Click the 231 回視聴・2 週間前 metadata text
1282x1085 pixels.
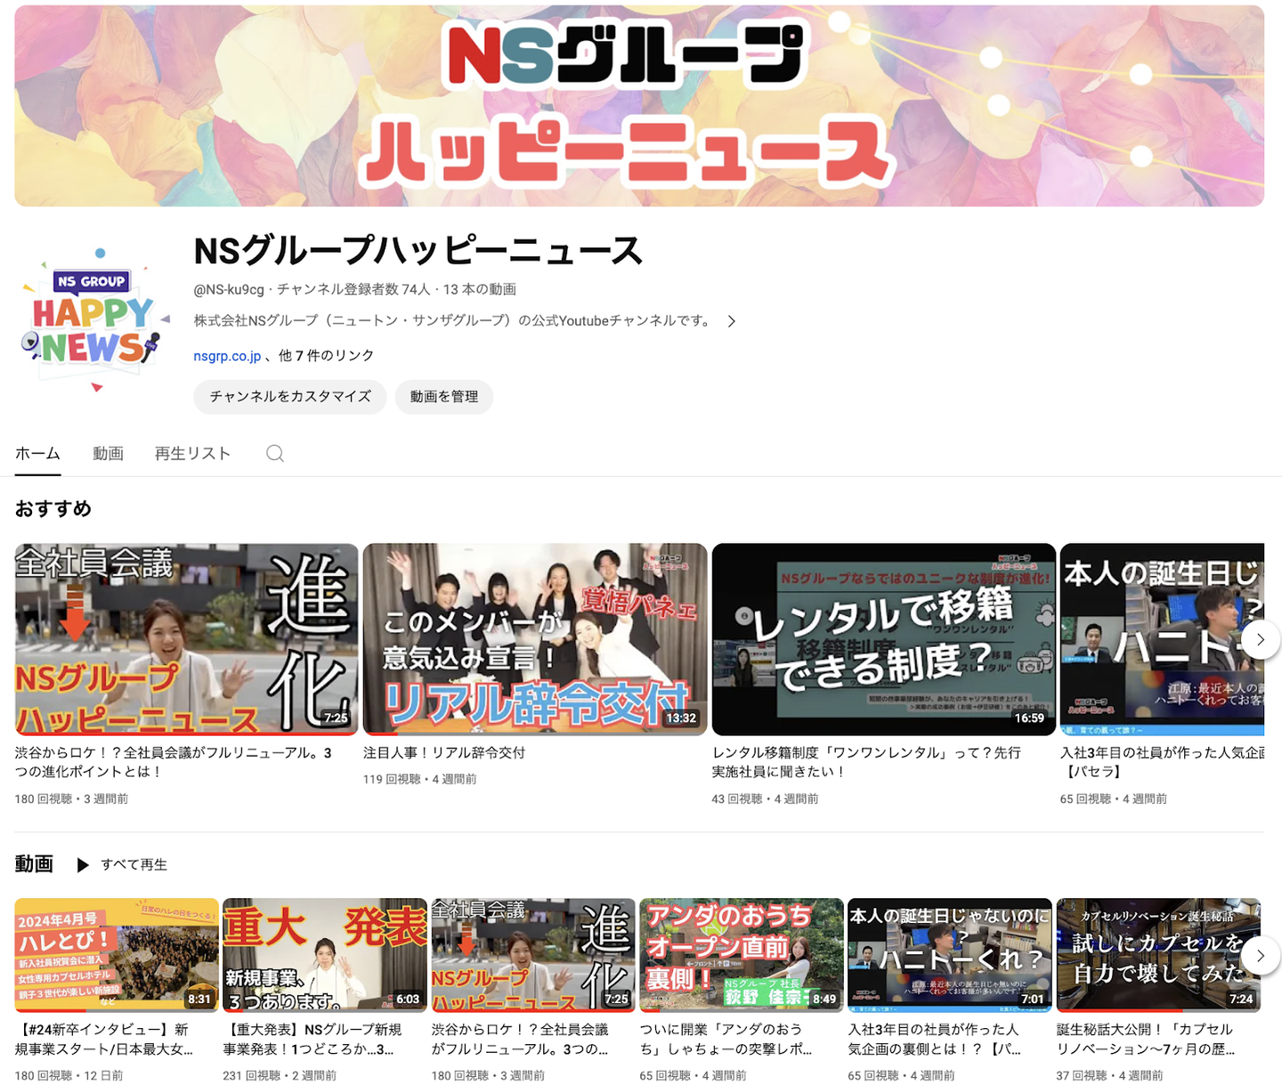click(280, 1076)
